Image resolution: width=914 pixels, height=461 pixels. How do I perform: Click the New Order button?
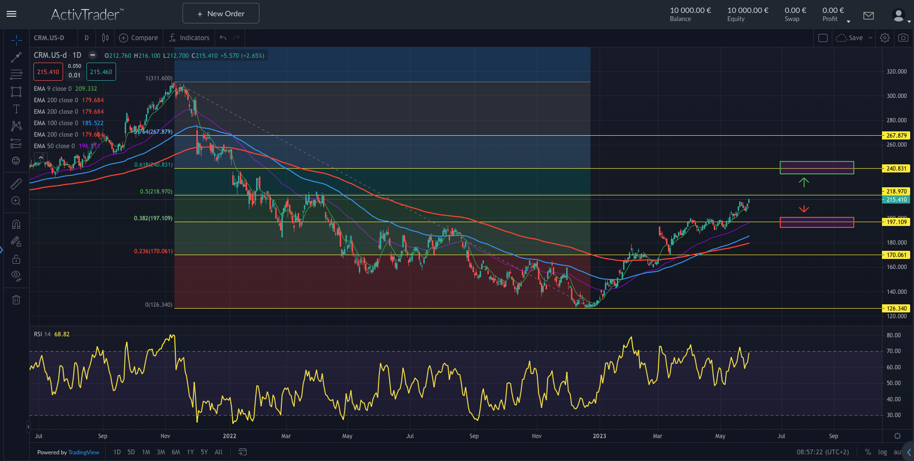(x=221, y=13)
